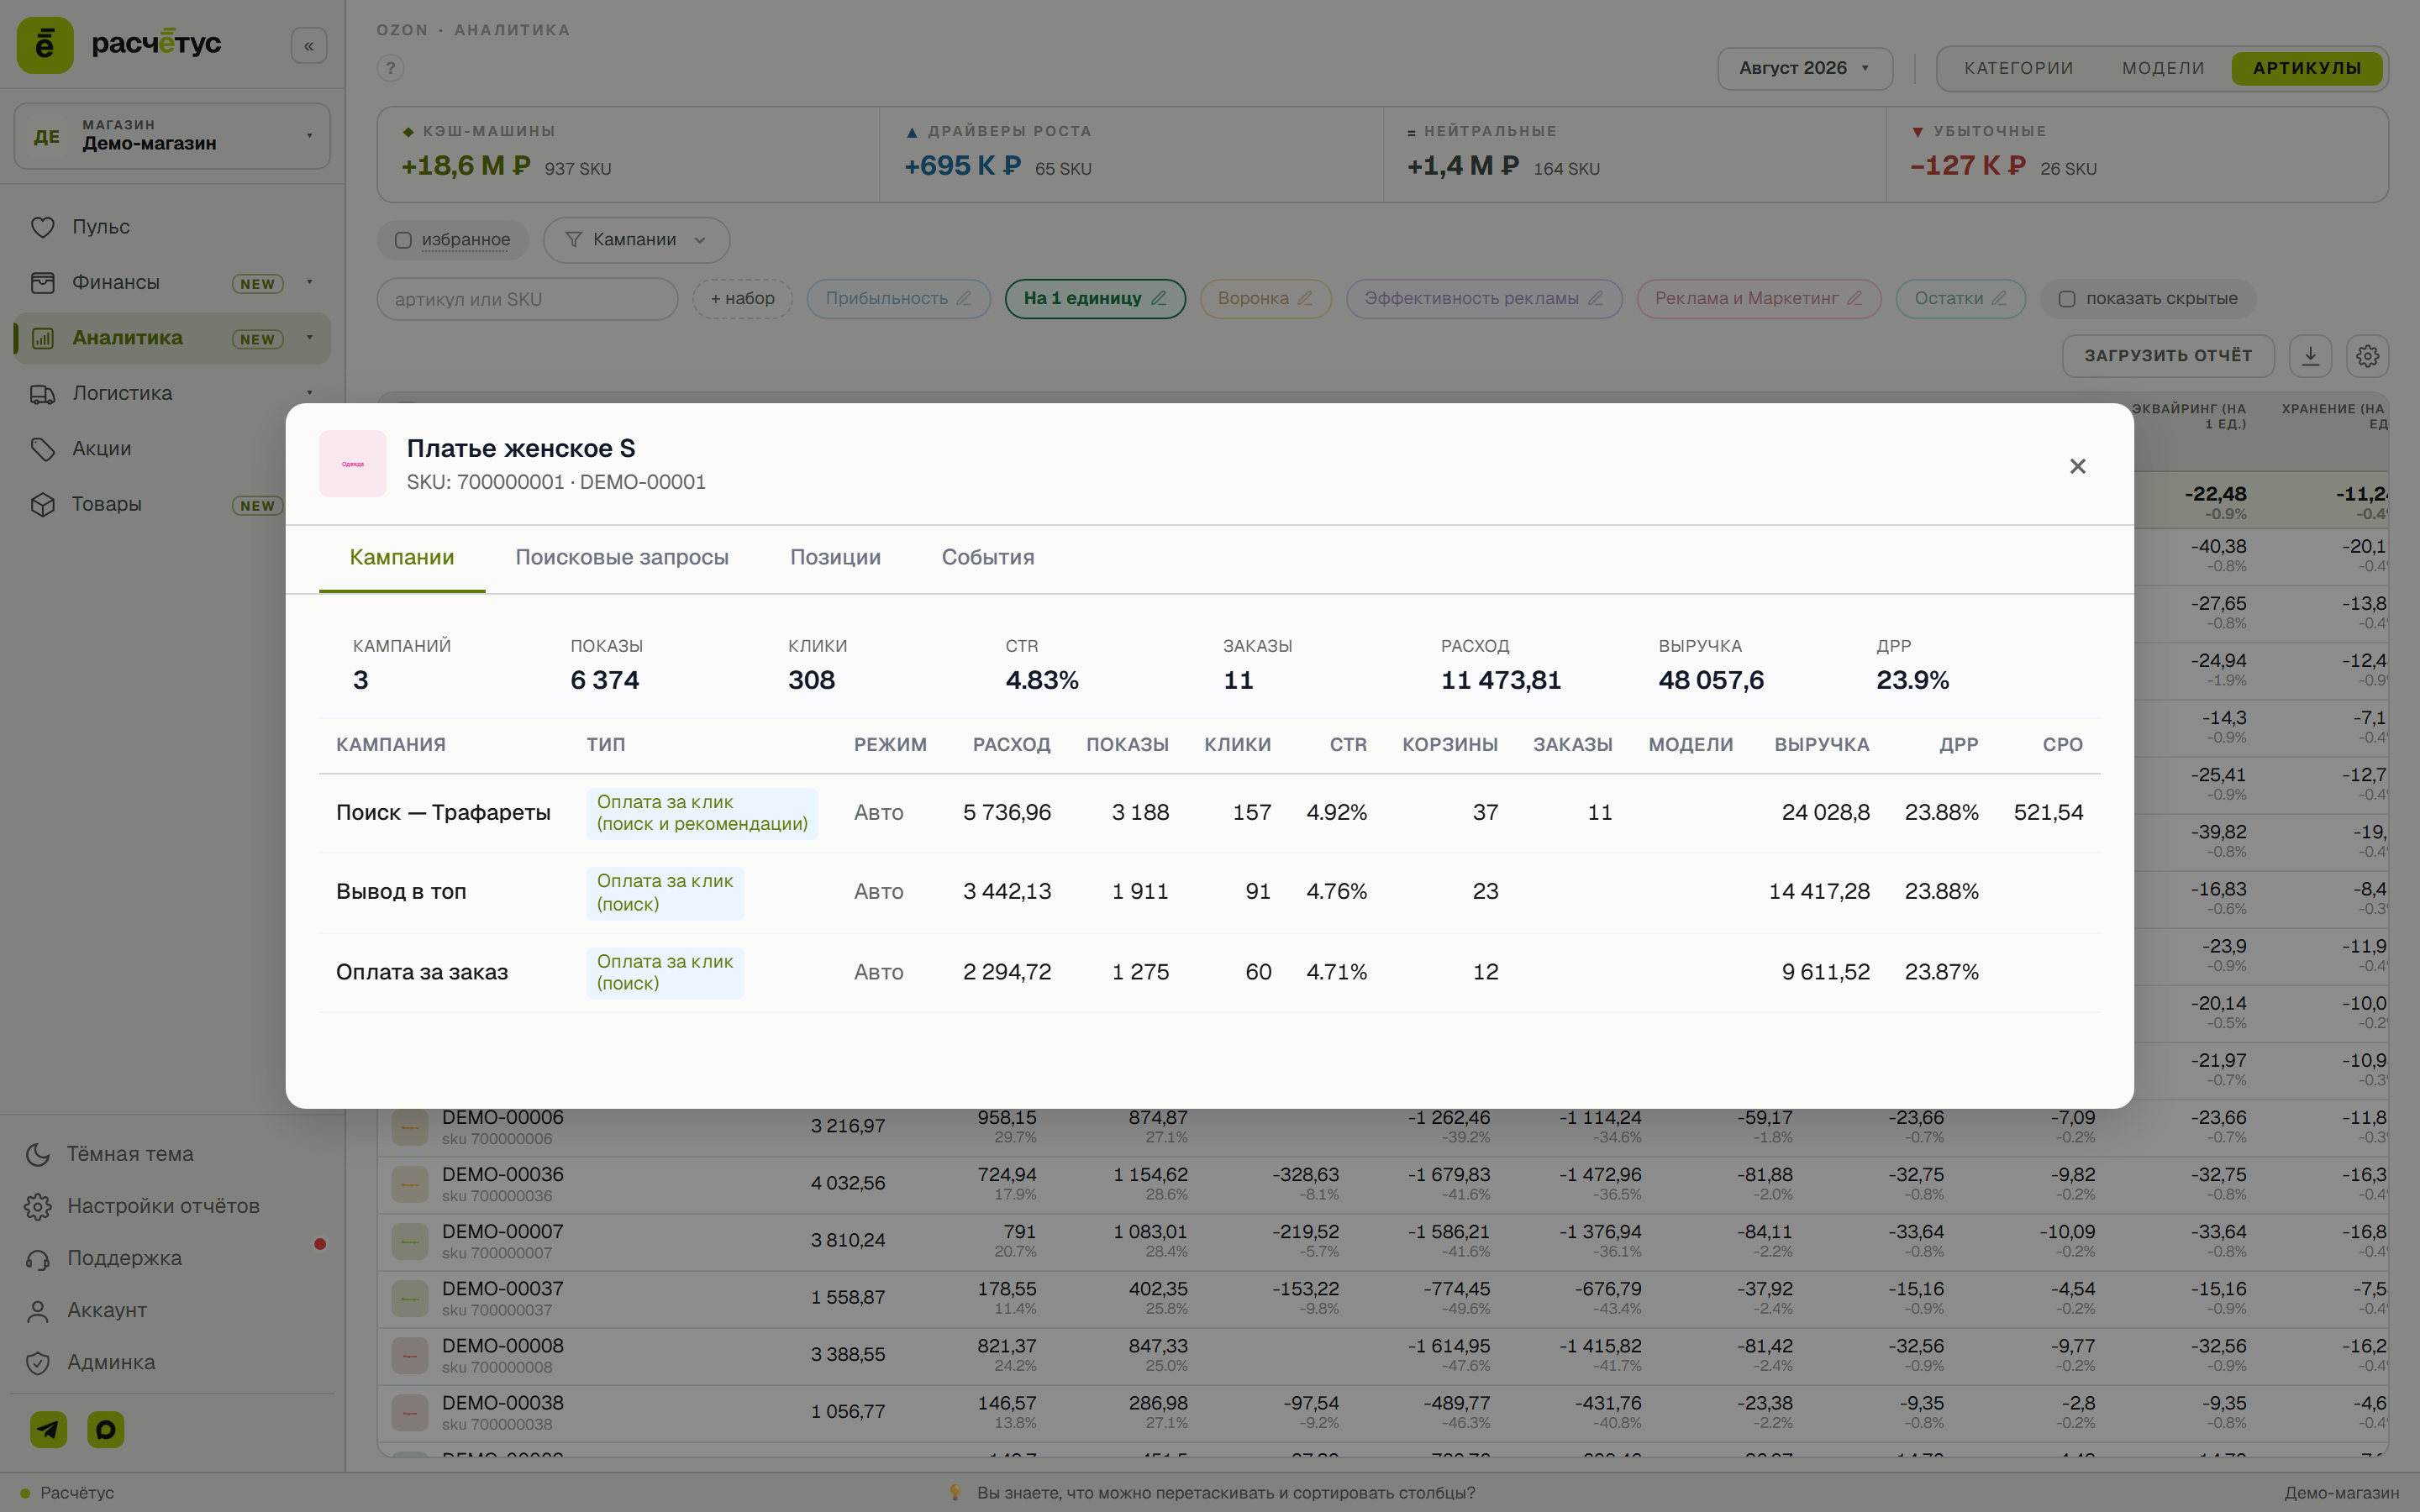Click the product thumbnail in dialog header
Image resolution: width=2420 pixels, height=1512 pixels.
[353, 464]
